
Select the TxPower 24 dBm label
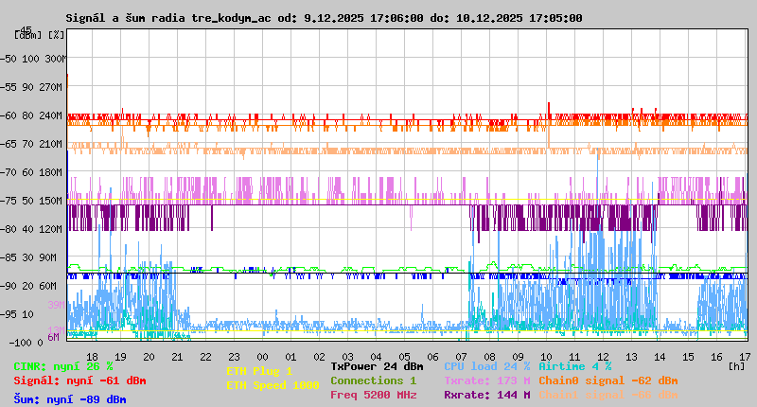[377, 366]
